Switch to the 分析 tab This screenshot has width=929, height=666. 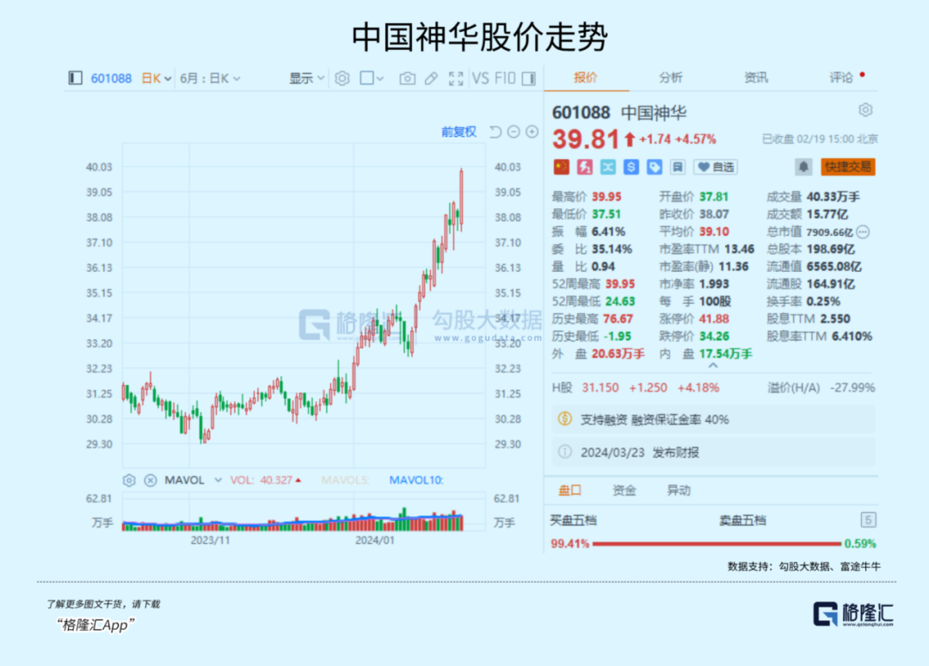pyautogui.click(x=671, y=77)
